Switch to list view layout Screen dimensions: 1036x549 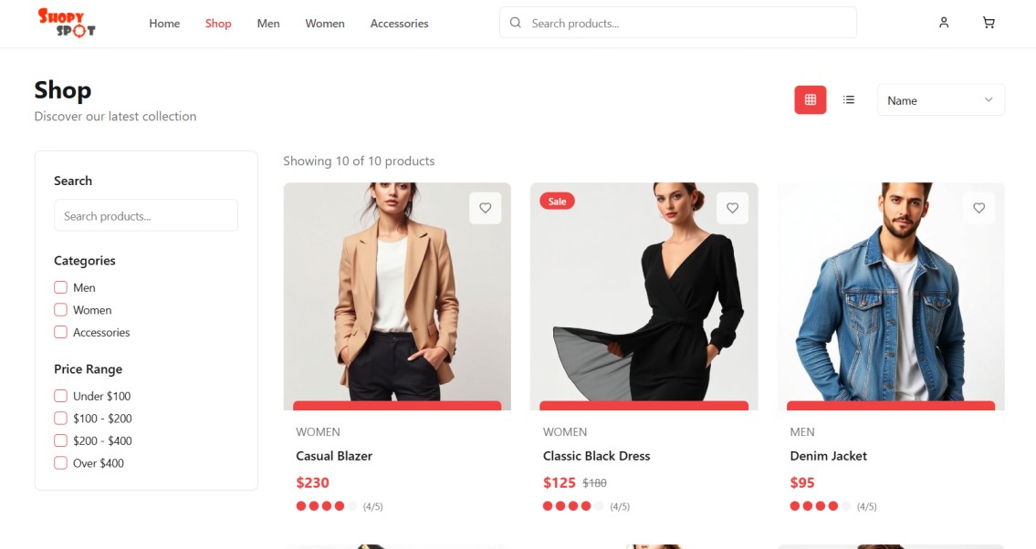[849, 99]
